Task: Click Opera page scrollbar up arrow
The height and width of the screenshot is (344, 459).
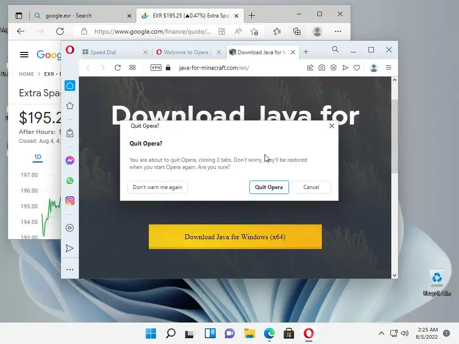Action: tap(394, 80)
